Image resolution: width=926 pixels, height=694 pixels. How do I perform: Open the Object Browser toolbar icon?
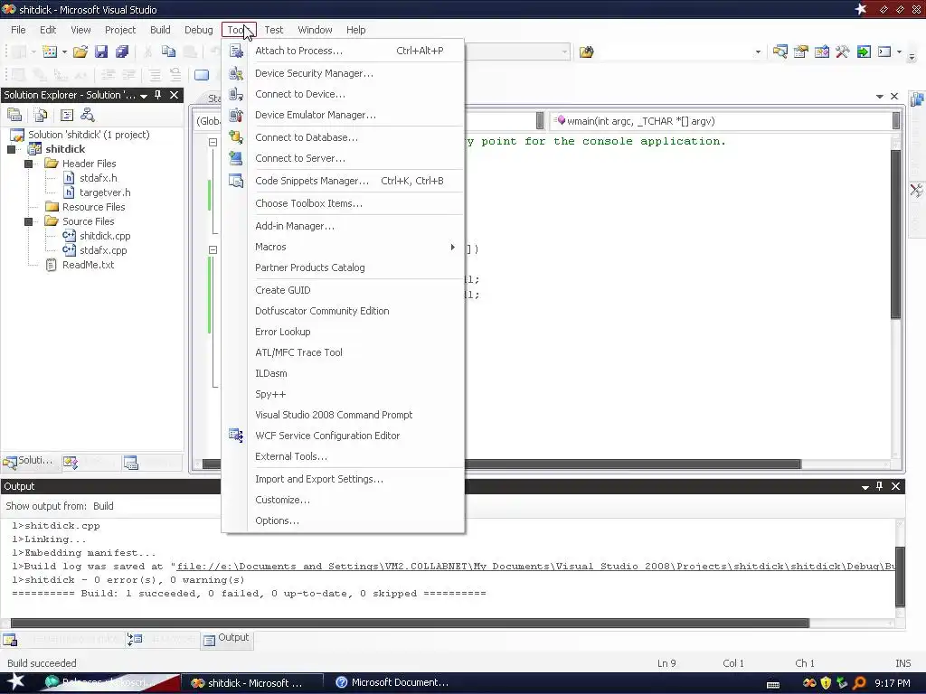pyautogui.click(x=821, y=52)
